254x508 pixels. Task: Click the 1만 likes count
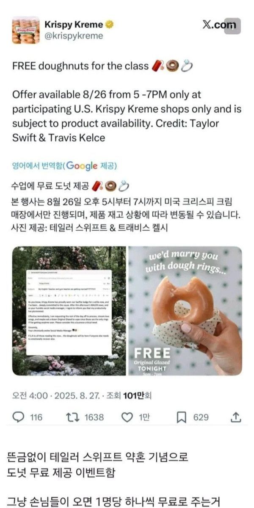pyautogui.click(x=144, y=417)
